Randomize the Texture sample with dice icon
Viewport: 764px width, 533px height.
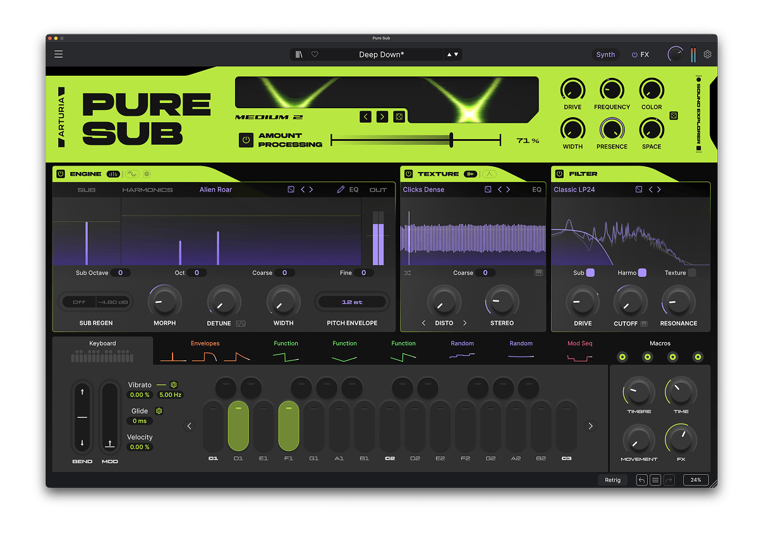click(488, 190)
